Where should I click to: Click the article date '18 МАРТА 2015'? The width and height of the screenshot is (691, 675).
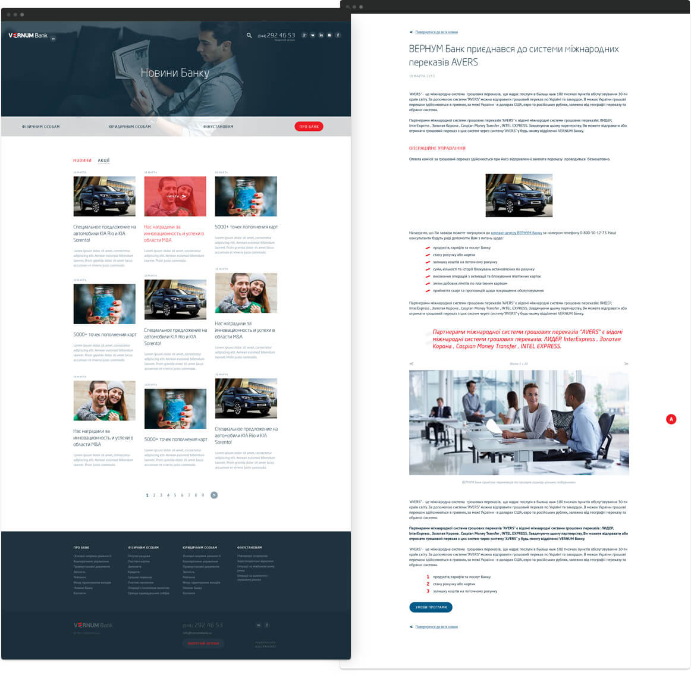[422, 76]
